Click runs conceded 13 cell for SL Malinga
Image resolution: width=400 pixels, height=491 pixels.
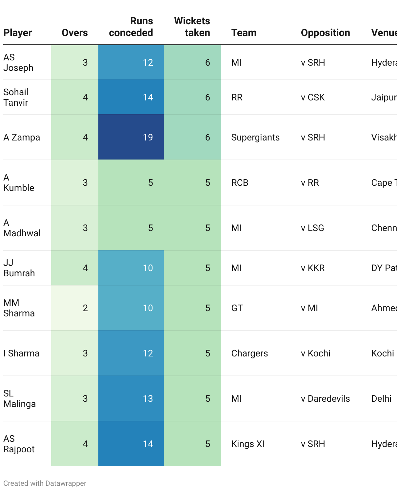point(131,398)
